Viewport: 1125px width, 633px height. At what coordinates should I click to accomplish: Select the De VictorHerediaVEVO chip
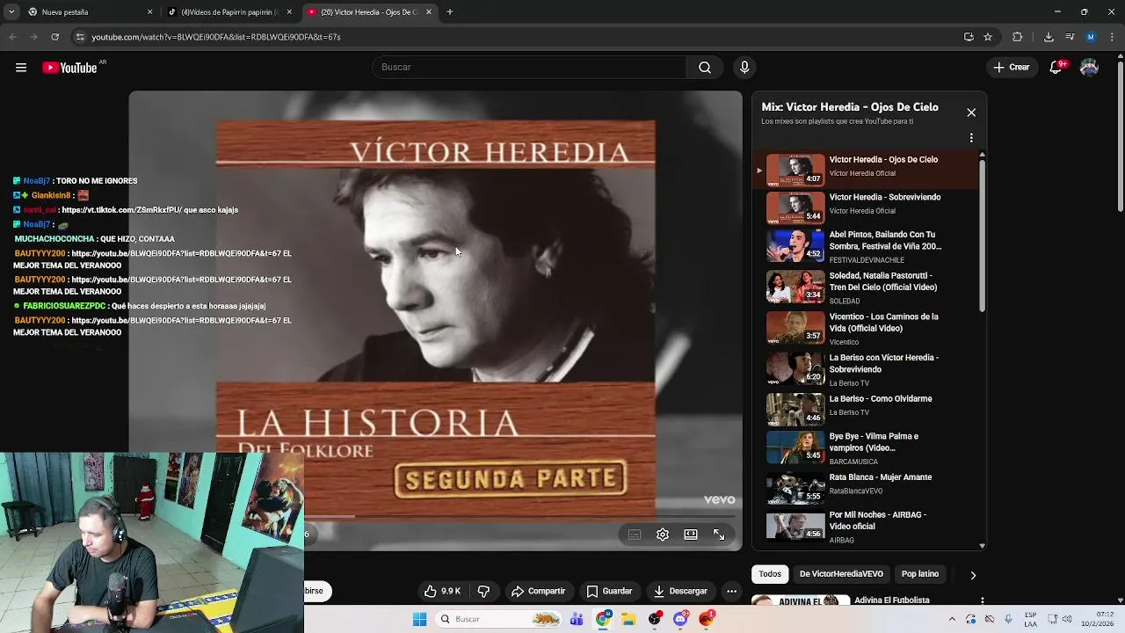coord(841,574)
